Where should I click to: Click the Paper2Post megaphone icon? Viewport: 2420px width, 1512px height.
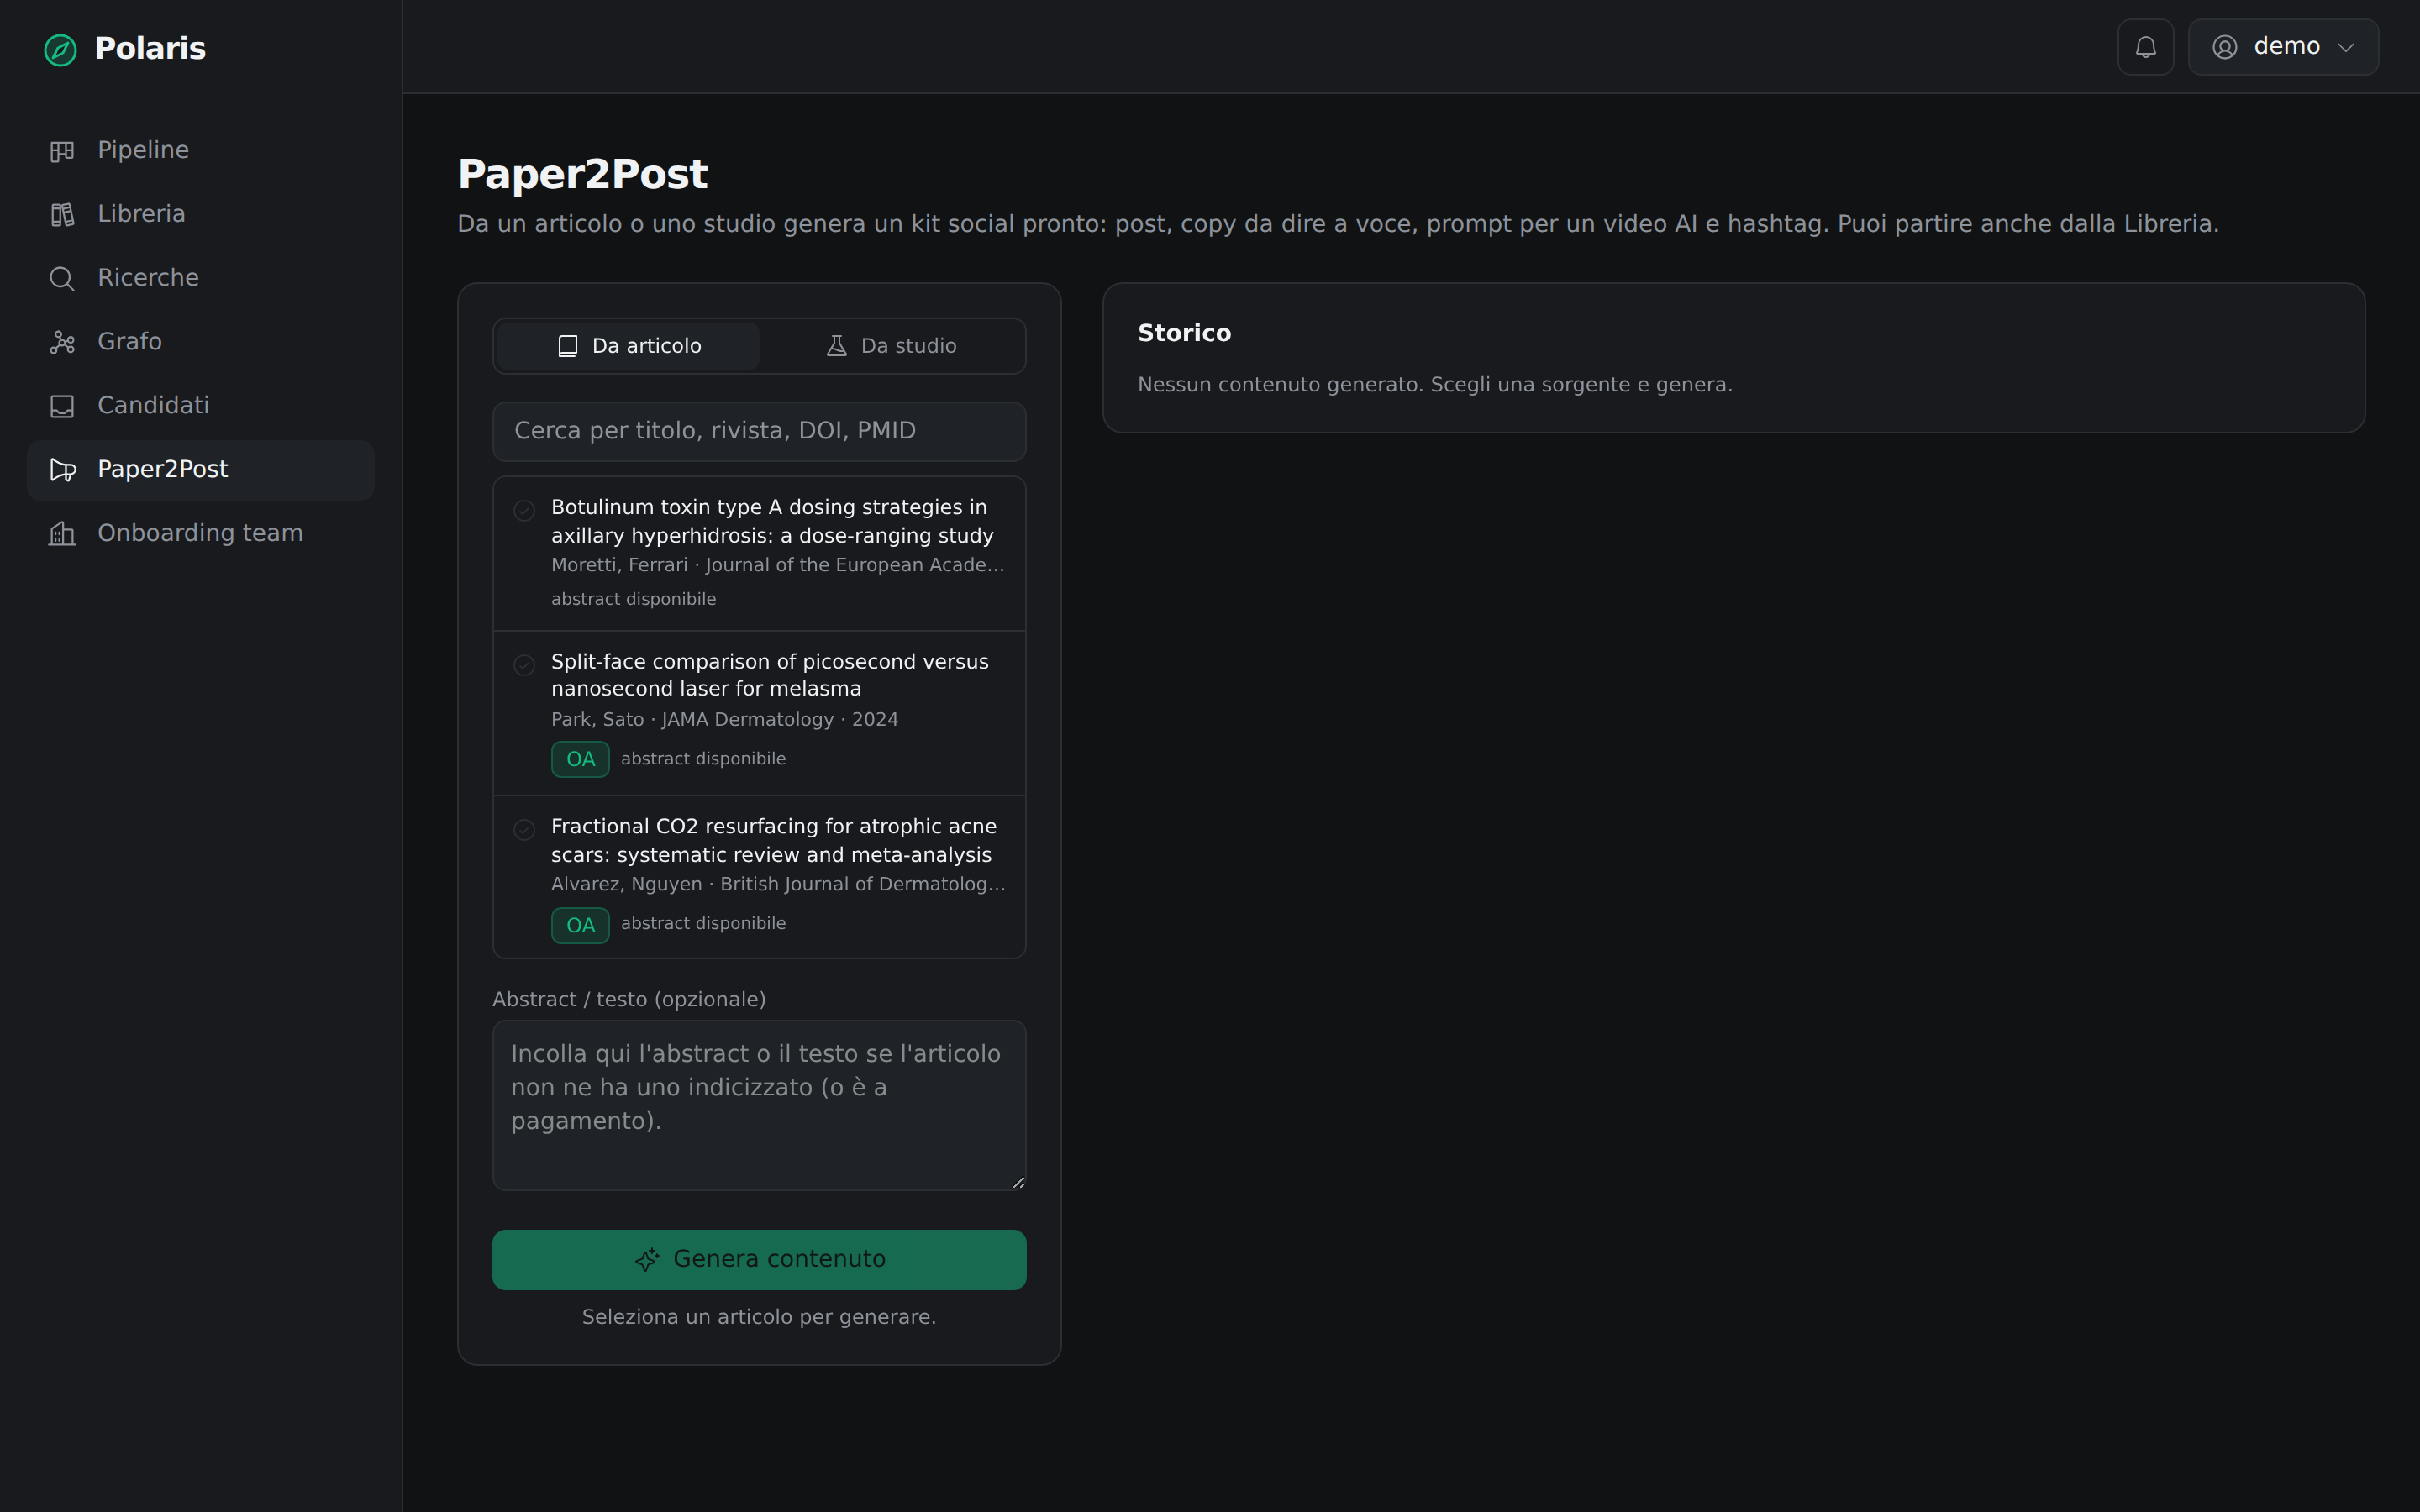(62, 470)
